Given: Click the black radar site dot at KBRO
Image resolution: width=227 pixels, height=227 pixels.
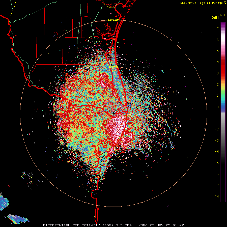Looking at the screenshot, I should click(x=113, y=113).
